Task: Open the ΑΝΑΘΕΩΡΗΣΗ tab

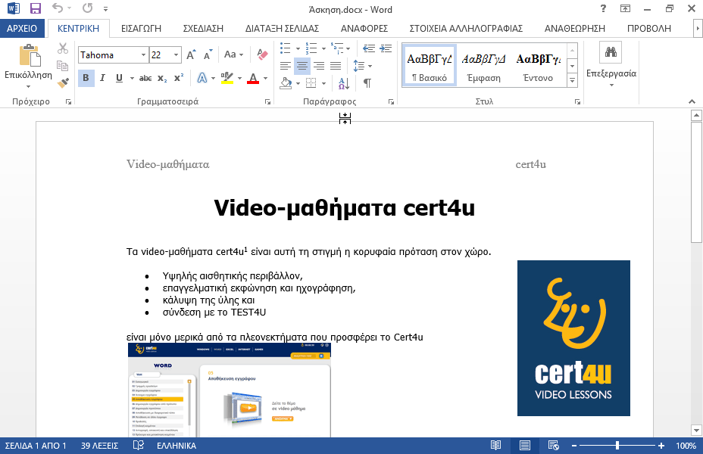Action: click(x=575, y=28)
